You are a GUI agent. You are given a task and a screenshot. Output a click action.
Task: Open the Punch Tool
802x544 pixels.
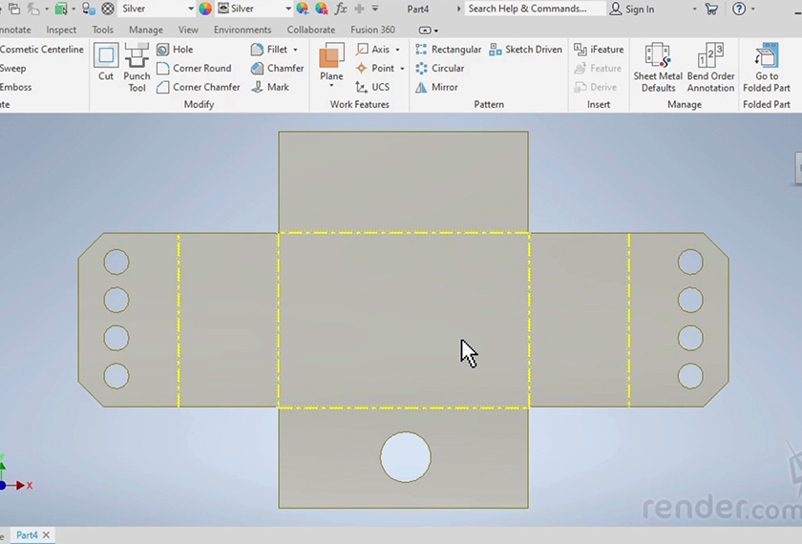[137, 67]
